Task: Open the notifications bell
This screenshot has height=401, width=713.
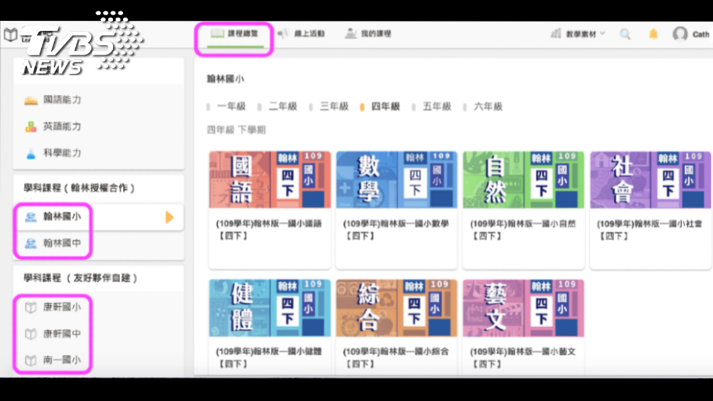Action: (x=653, y=34)
